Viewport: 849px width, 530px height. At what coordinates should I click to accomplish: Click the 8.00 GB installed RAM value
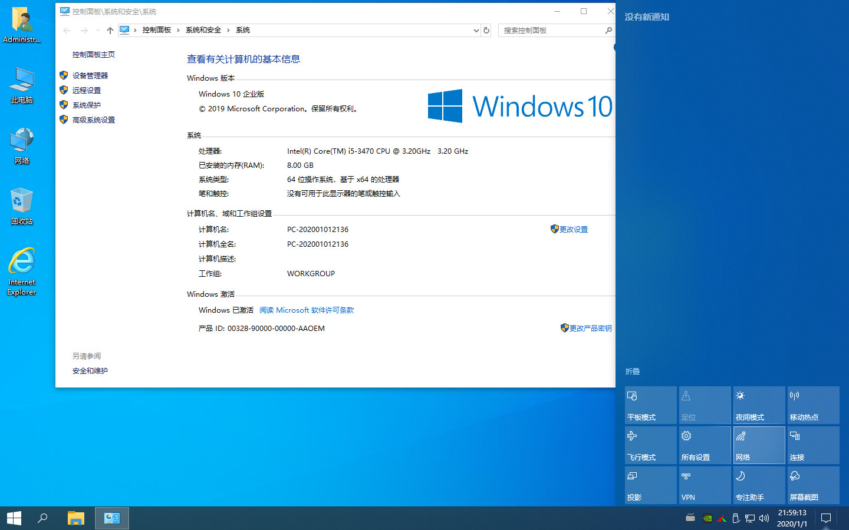[300, 165]
